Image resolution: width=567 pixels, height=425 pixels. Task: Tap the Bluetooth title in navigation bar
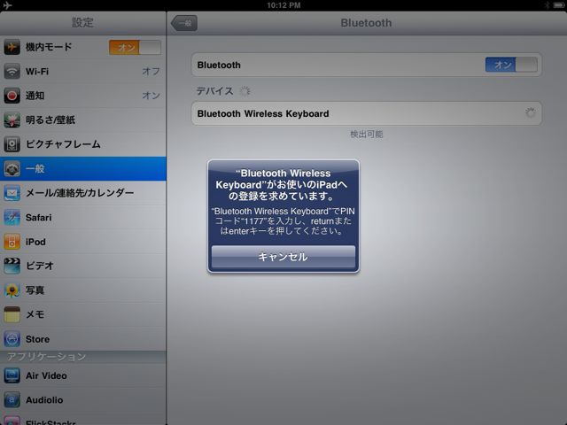click(x=366, y=23)
